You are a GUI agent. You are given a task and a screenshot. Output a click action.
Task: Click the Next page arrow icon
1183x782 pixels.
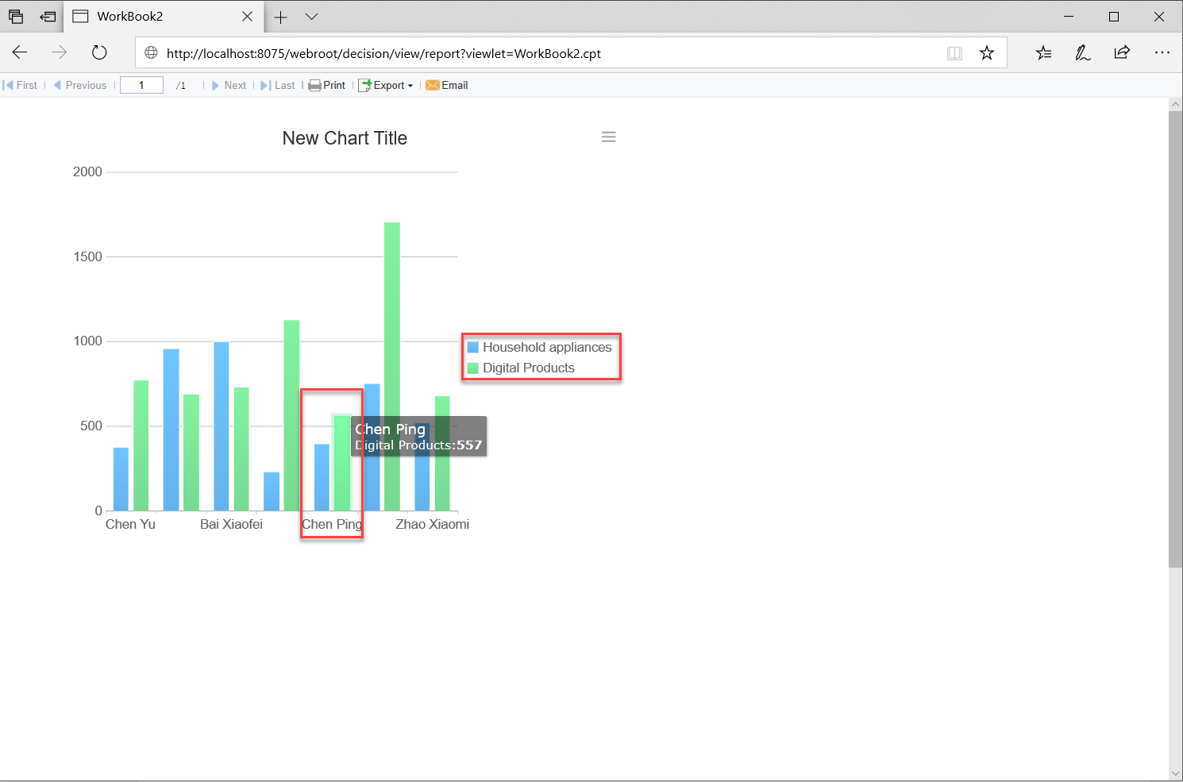[x=216, y=85]
